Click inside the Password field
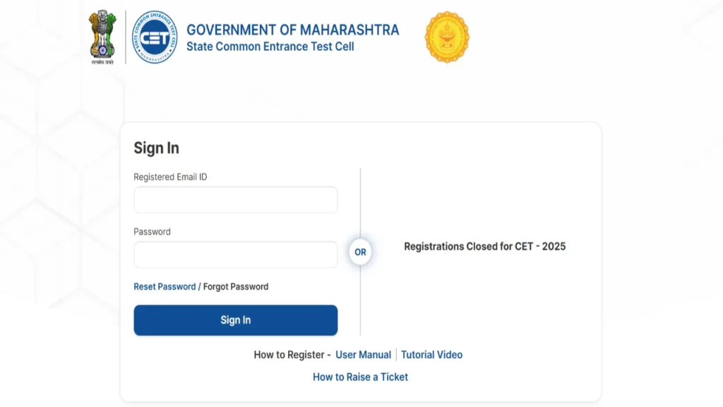 coord(235,254)
